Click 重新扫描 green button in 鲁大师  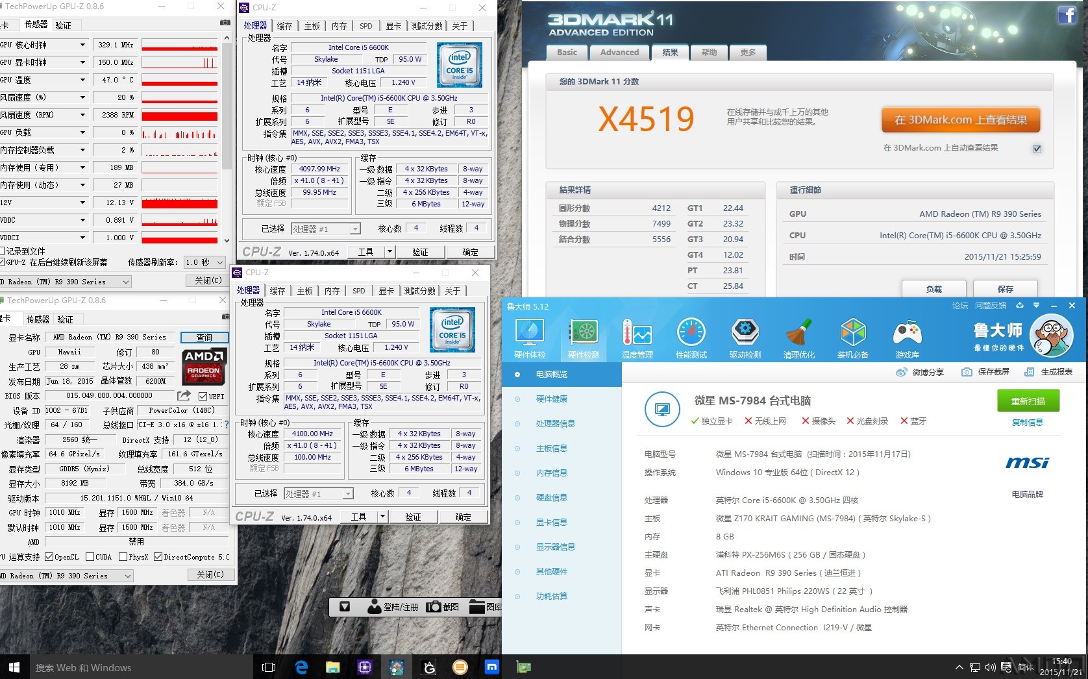[1028, 401]
